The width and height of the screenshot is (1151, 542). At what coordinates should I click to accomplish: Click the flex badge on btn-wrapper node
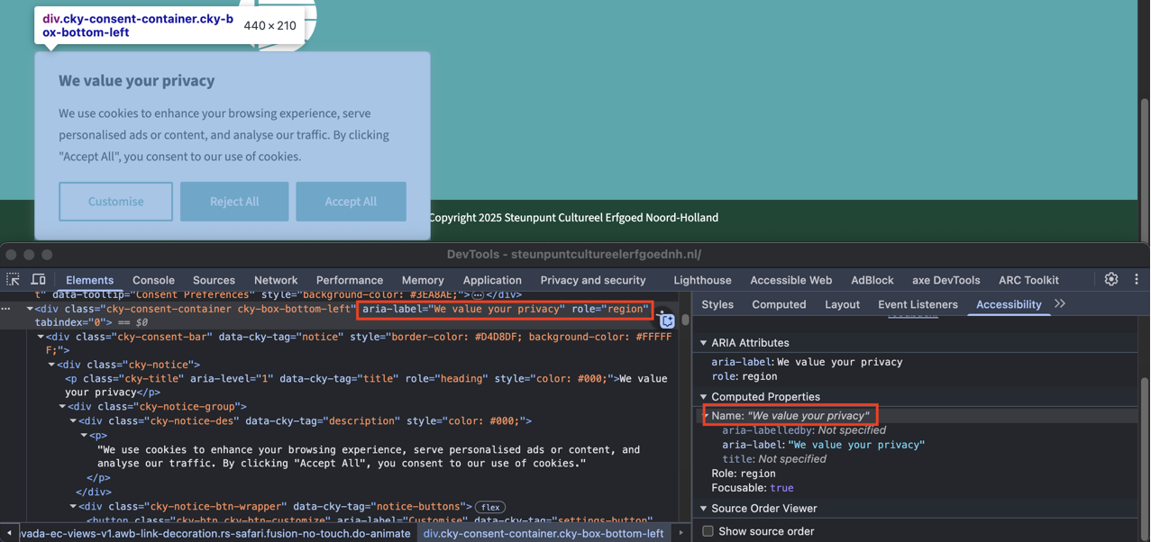pyautogui.click(x=490, y=507)
